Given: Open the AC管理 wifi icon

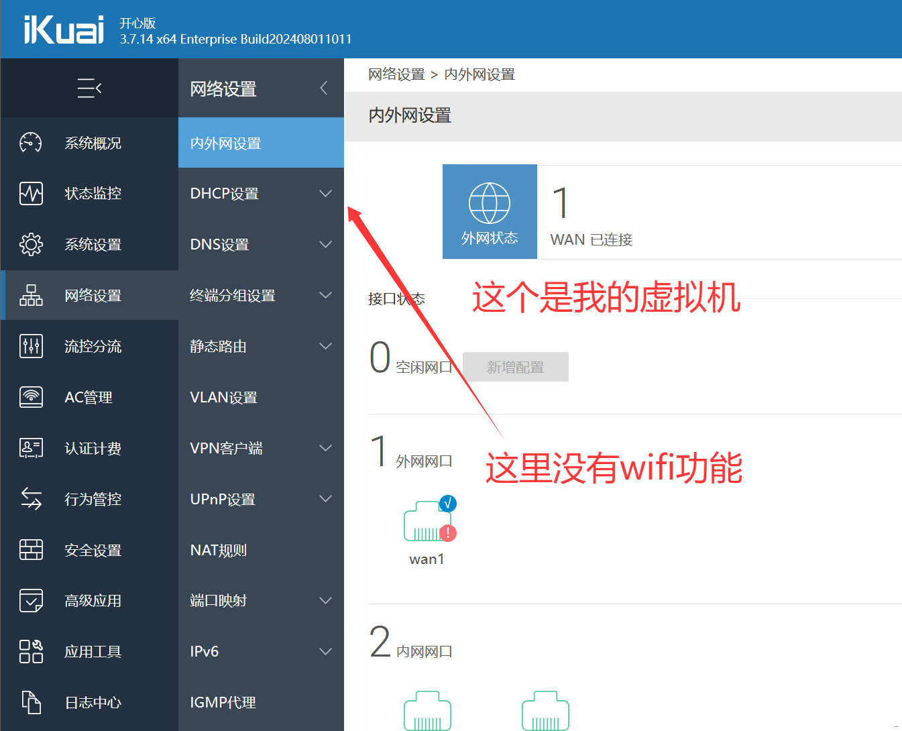Looking at the screenshot, I should (x=31, y=398).
